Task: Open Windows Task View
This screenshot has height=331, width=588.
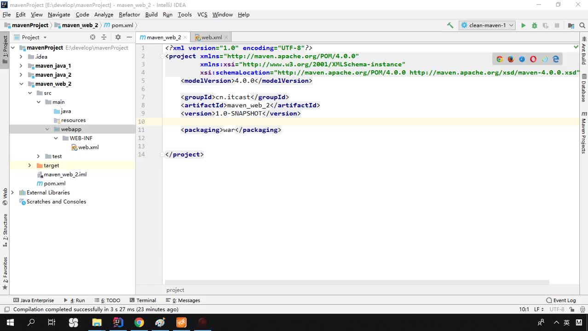Action: click(52, 322)
